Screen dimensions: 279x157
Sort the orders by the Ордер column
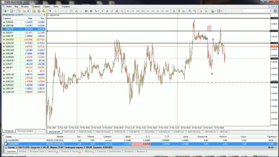coord(9,137)
